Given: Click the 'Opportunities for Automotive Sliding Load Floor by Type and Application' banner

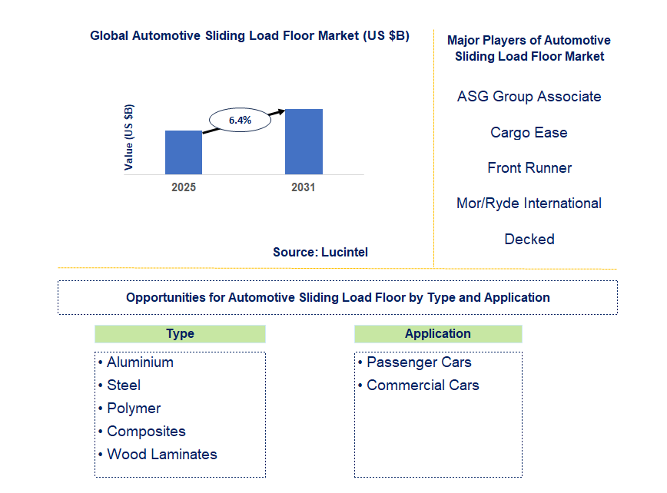Looking at the screenshot, I should point(338,297).
